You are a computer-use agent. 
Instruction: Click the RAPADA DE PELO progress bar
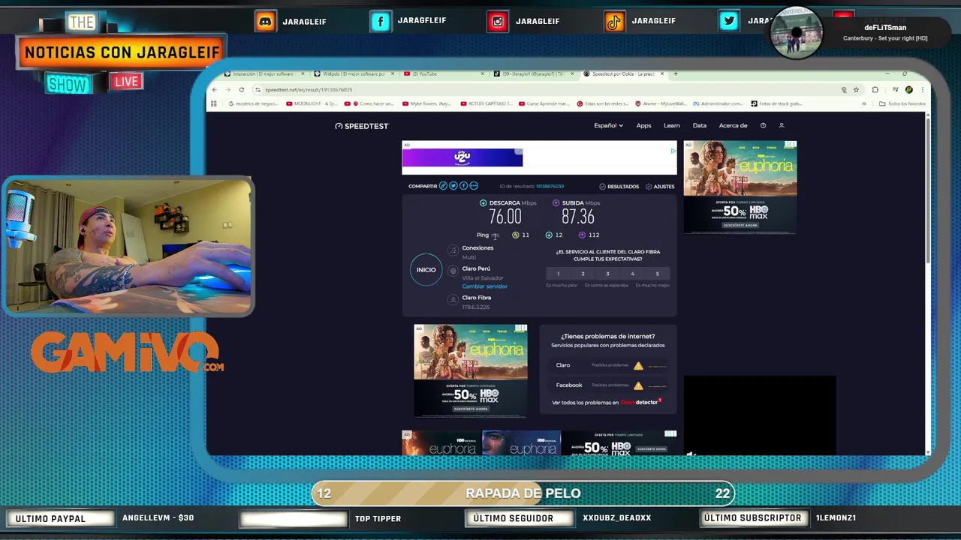point(523,493)
